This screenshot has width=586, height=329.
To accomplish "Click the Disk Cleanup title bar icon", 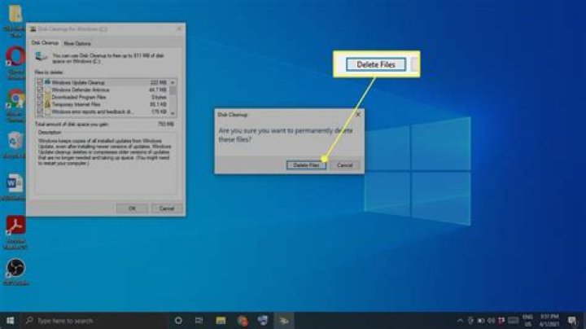I will pos(33,29).
